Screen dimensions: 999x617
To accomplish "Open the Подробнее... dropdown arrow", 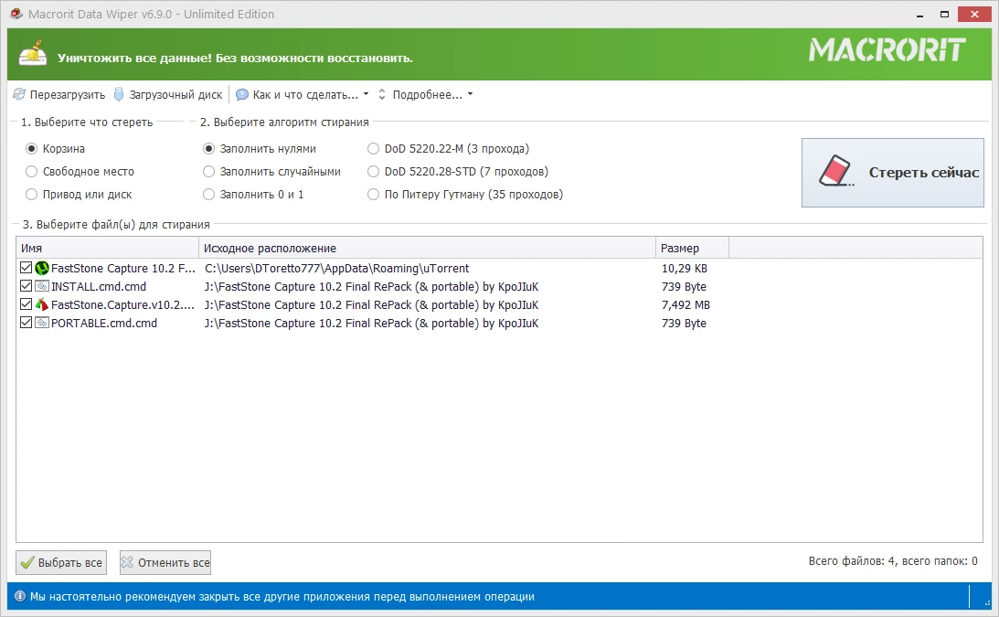I will pos(470,94).
